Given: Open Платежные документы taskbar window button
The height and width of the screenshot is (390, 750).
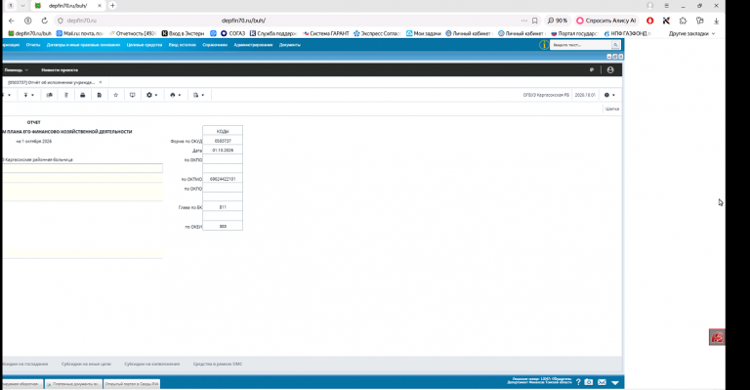Looking at the screenshot, I should (x=73, y=384).
